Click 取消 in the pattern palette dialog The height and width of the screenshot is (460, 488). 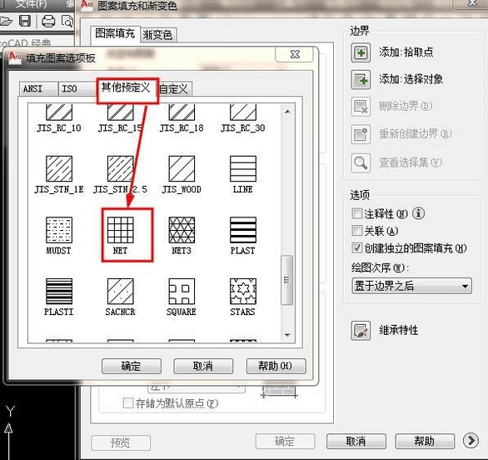203,366
